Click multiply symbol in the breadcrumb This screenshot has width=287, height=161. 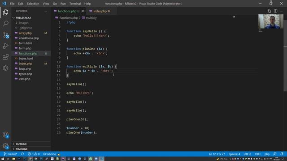pyautogui.click(x=91, y=18)
